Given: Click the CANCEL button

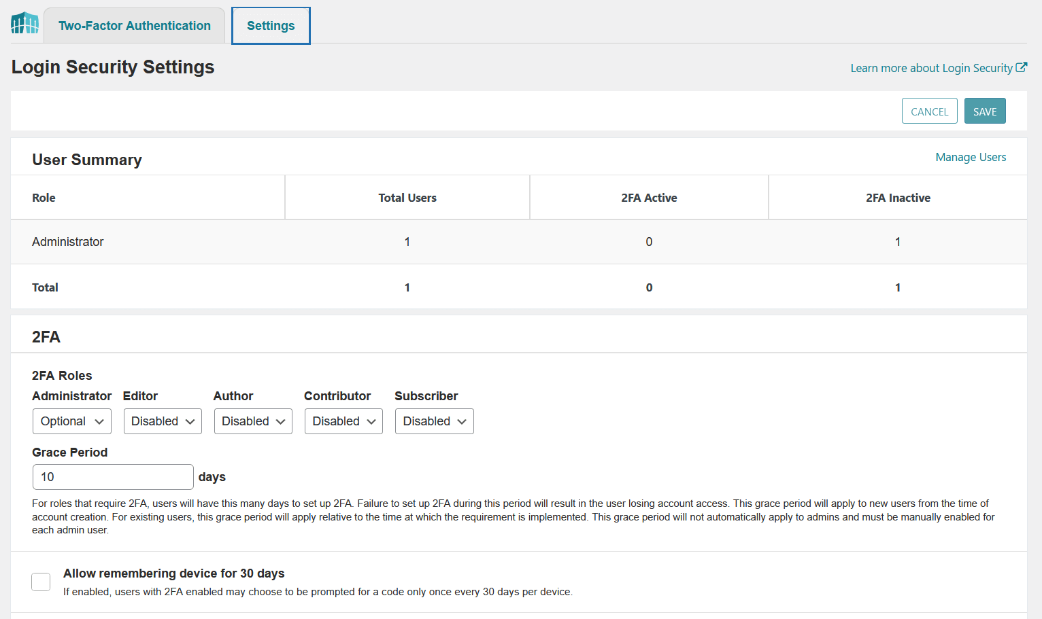Looking at the screenshot, I should 929,111.
